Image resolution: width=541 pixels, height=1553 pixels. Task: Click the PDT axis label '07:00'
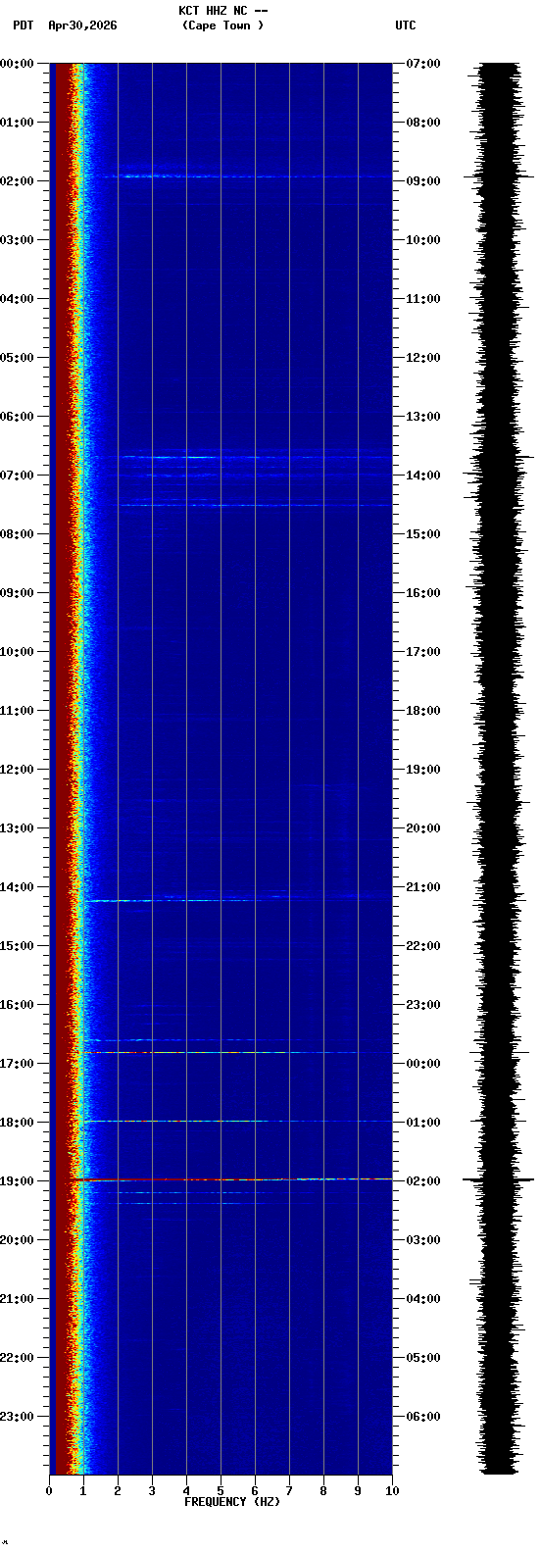[x=18, y=476]
